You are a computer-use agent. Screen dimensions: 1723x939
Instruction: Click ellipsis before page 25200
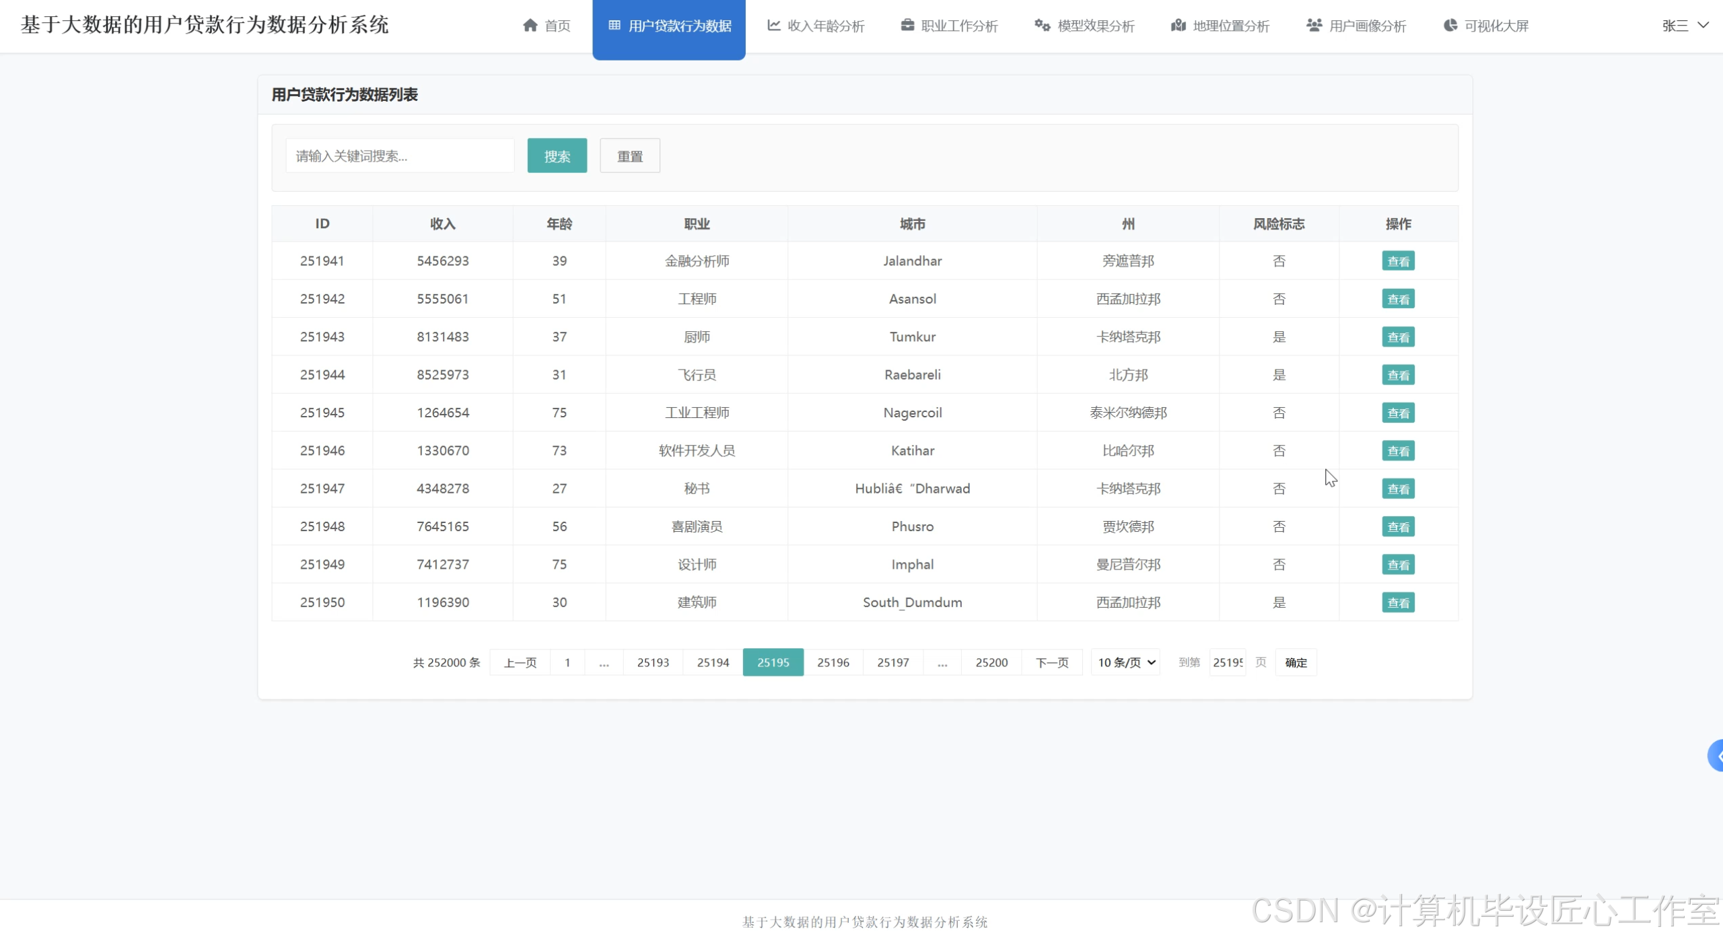[942, 662]
